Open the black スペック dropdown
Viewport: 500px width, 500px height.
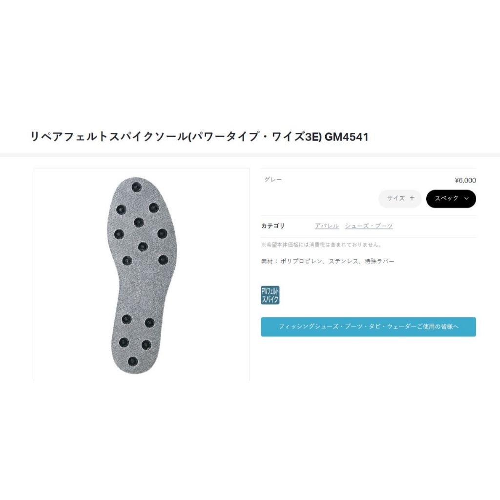click(451, 198)
